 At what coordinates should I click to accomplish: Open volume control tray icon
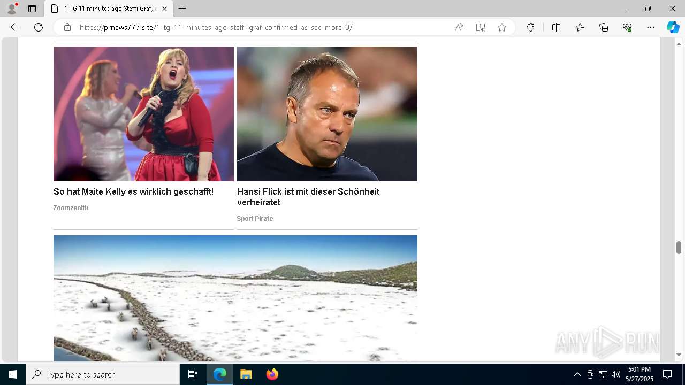pos(615,374)
